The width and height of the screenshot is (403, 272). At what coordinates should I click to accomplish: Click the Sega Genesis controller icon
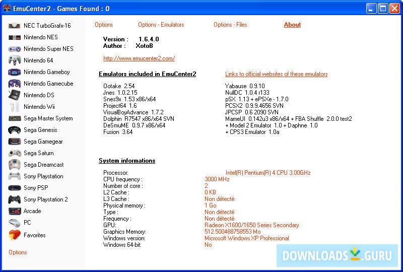click(15, 130)
